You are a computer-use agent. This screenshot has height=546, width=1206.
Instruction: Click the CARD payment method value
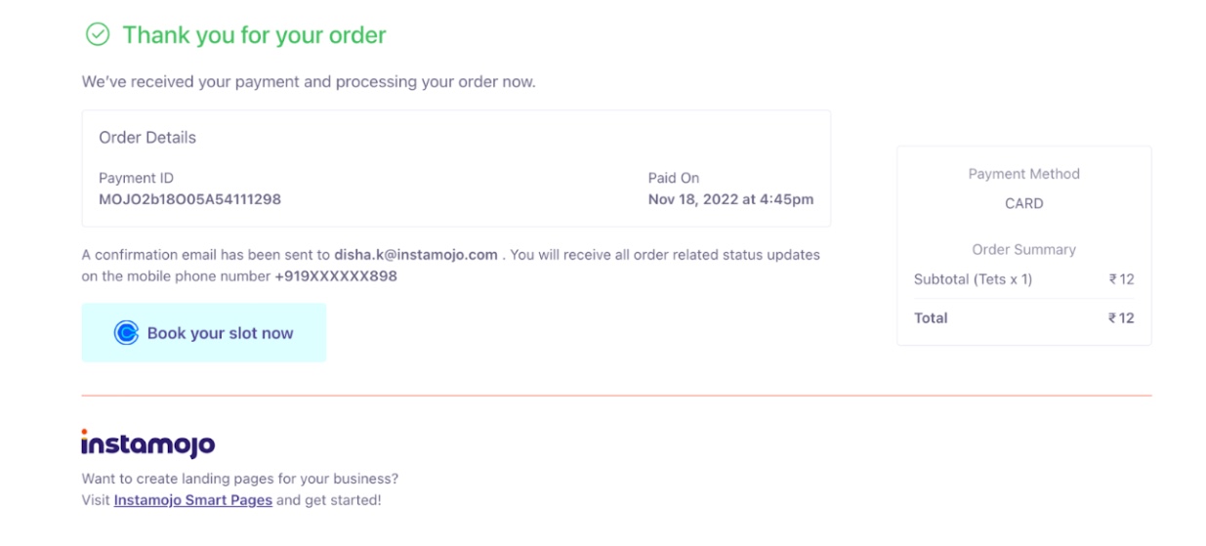[x=1023, y=203]
